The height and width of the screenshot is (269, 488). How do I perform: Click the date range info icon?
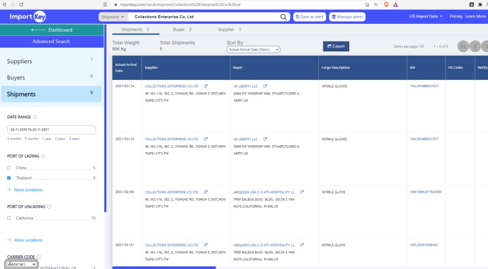(x=35, y=117)
